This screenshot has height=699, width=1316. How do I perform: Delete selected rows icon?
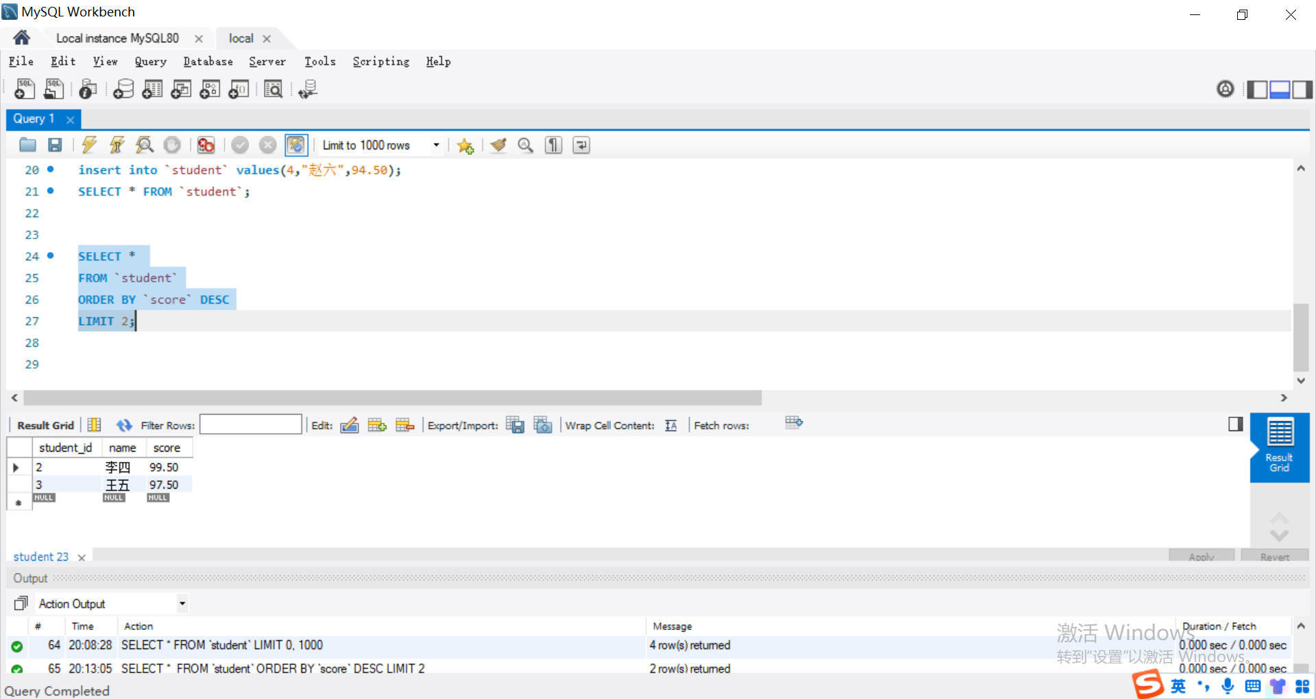coord(405,425)
